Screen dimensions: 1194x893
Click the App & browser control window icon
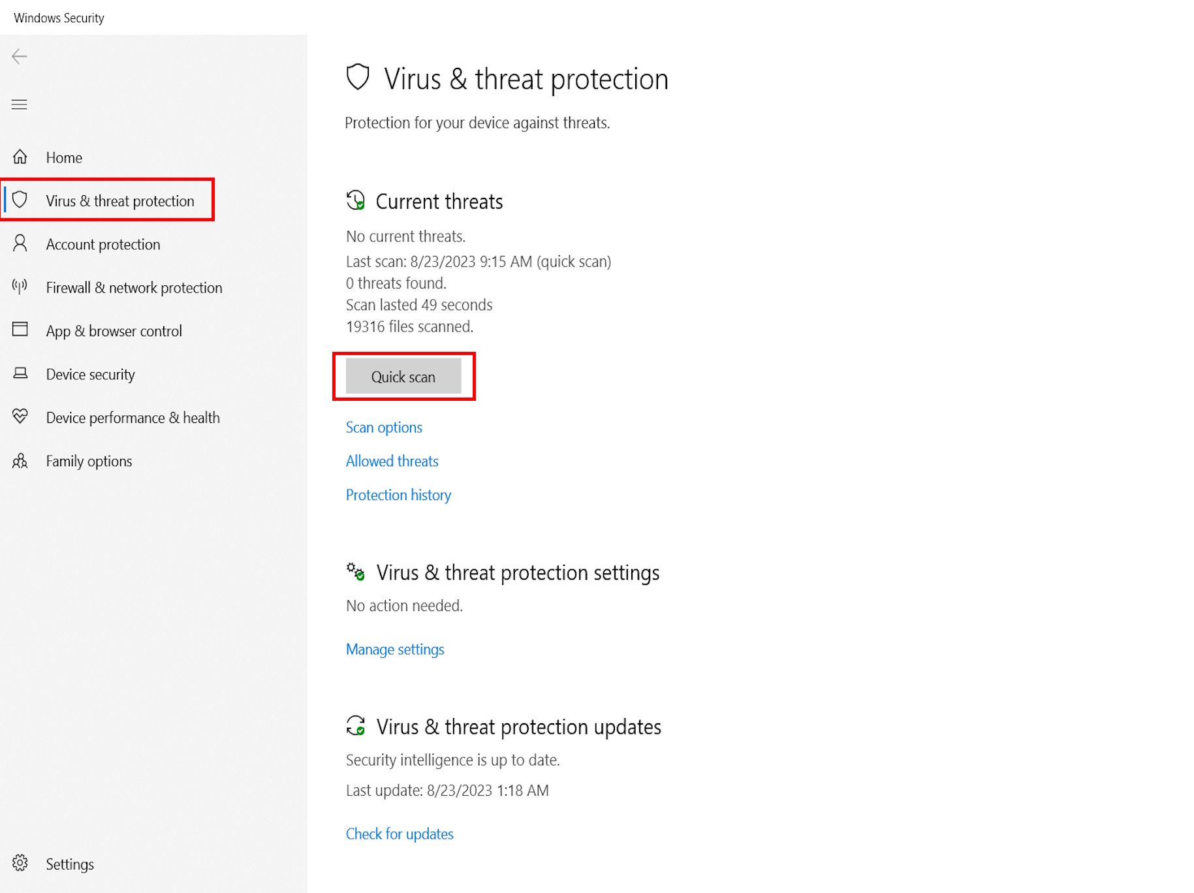20,329
